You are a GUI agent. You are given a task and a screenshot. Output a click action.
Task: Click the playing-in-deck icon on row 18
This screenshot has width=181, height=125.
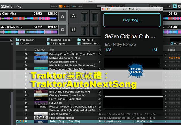click(x=17, y=121)
